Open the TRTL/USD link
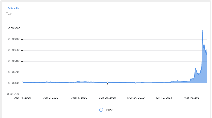 click(13, 8)
